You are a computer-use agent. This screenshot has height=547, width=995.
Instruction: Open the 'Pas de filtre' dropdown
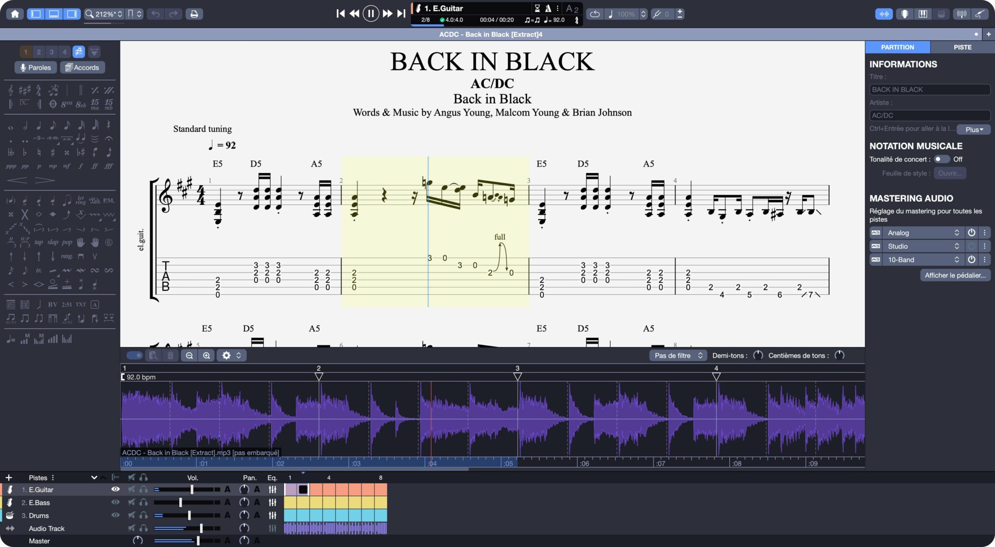click(677, 355)
